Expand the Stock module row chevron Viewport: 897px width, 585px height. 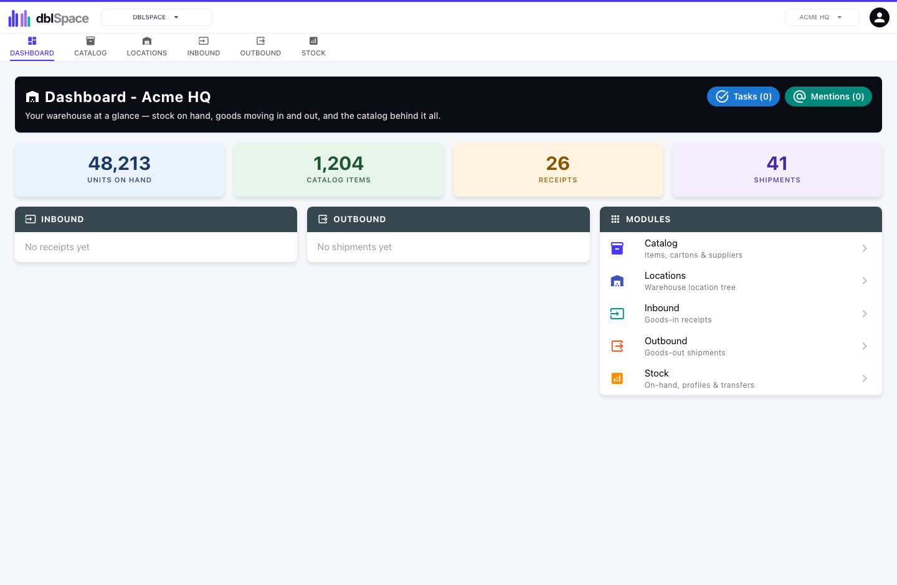click(865, 378)
